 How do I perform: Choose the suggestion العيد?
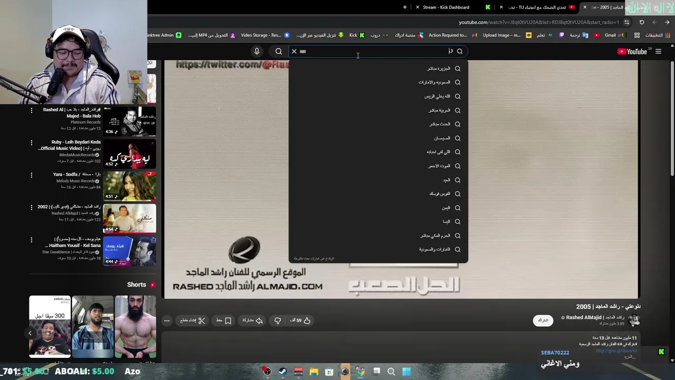point(378,180)
